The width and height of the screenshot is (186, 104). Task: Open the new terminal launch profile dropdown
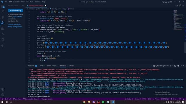[173, 66]
